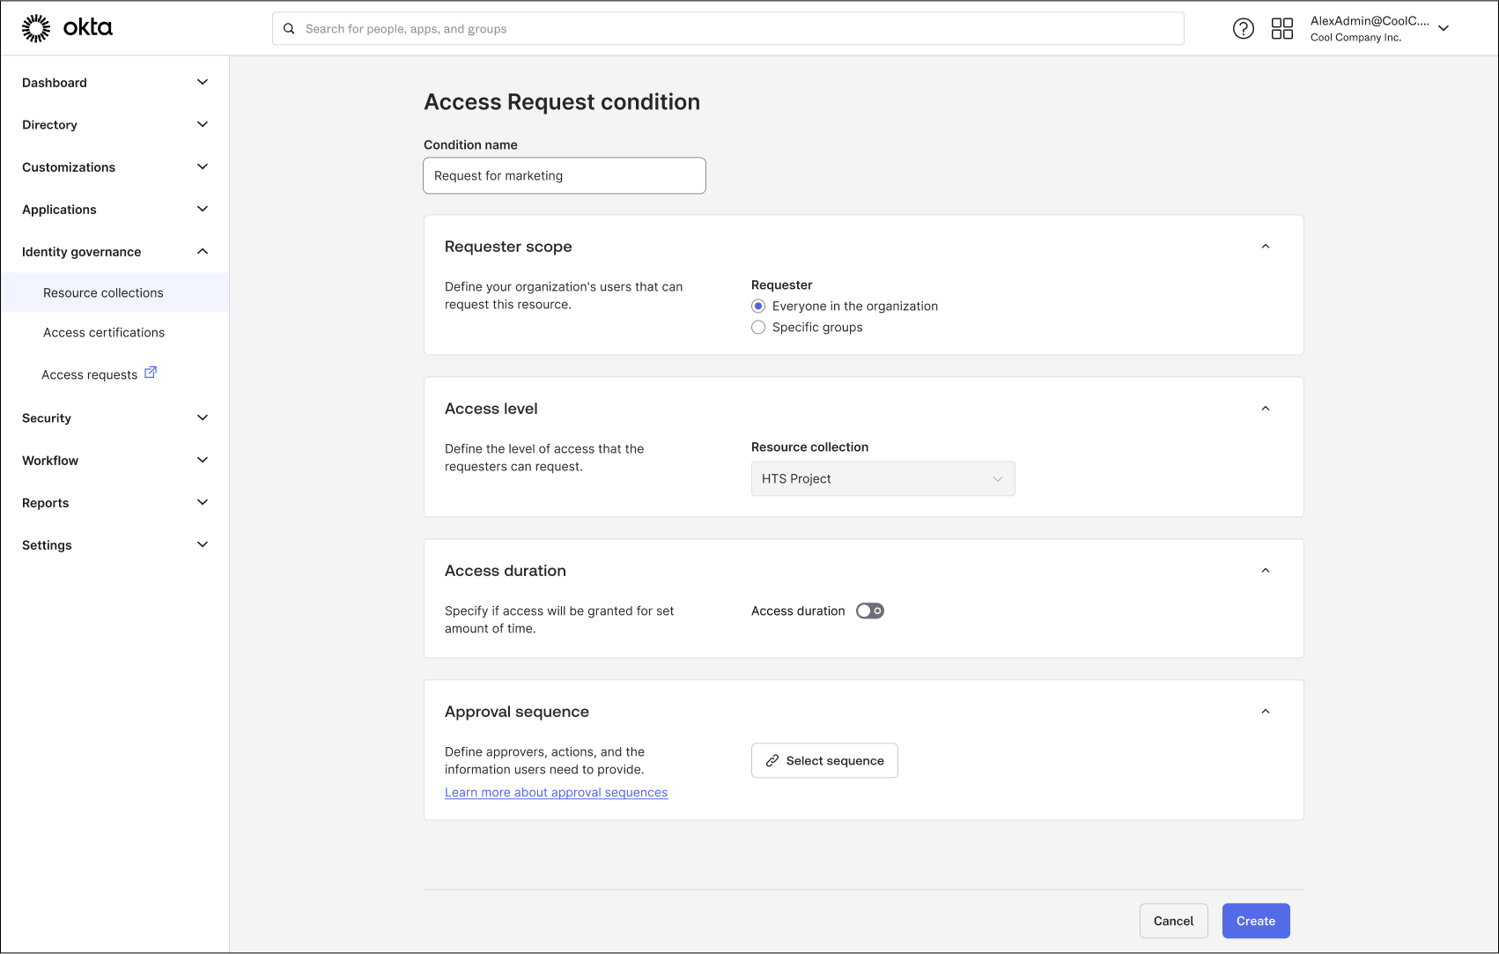The height and width of the screenshot is (954, 1499).
Task: Enable the Access duration toggle
Action: 869,610
